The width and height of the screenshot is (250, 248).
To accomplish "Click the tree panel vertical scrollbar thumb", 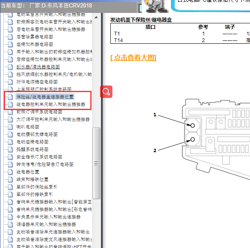I will [96, 163].
